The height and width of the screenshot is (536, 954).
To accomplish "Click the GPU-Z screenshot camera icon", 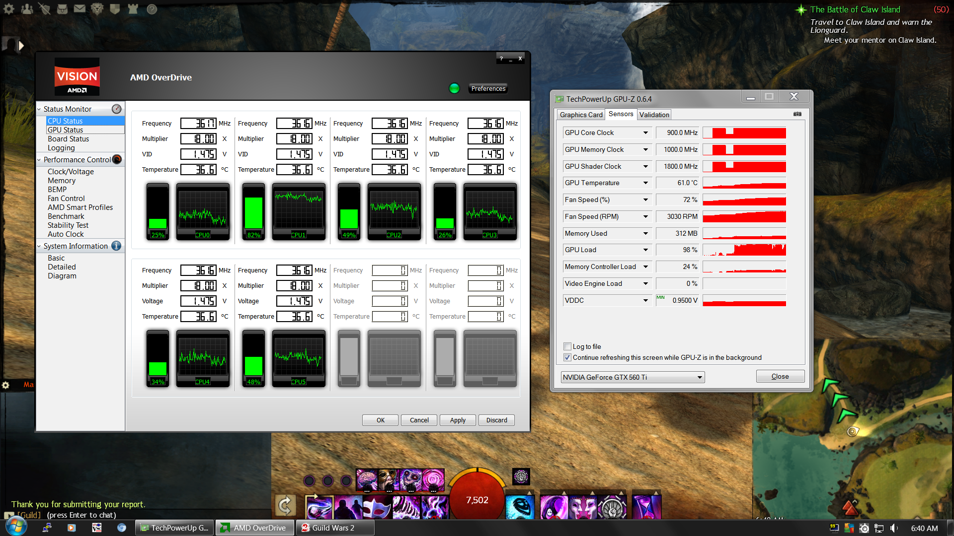I will [797, 114].
